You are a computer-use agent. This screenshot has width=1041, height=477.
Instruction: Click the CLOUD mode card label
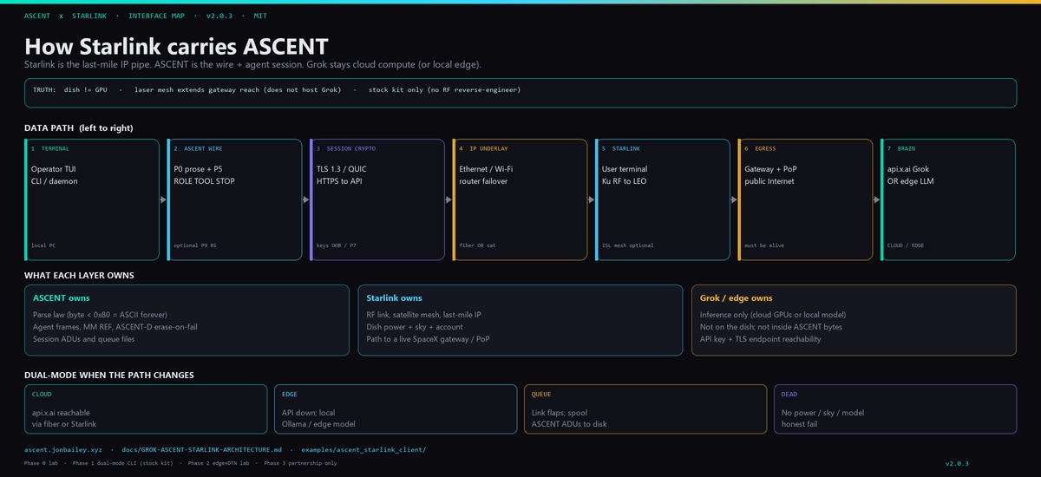(x=42, y=395)
